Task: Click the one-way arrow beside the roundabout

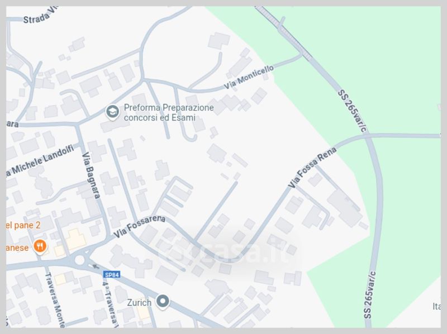Action: click(x=96, y=267)
